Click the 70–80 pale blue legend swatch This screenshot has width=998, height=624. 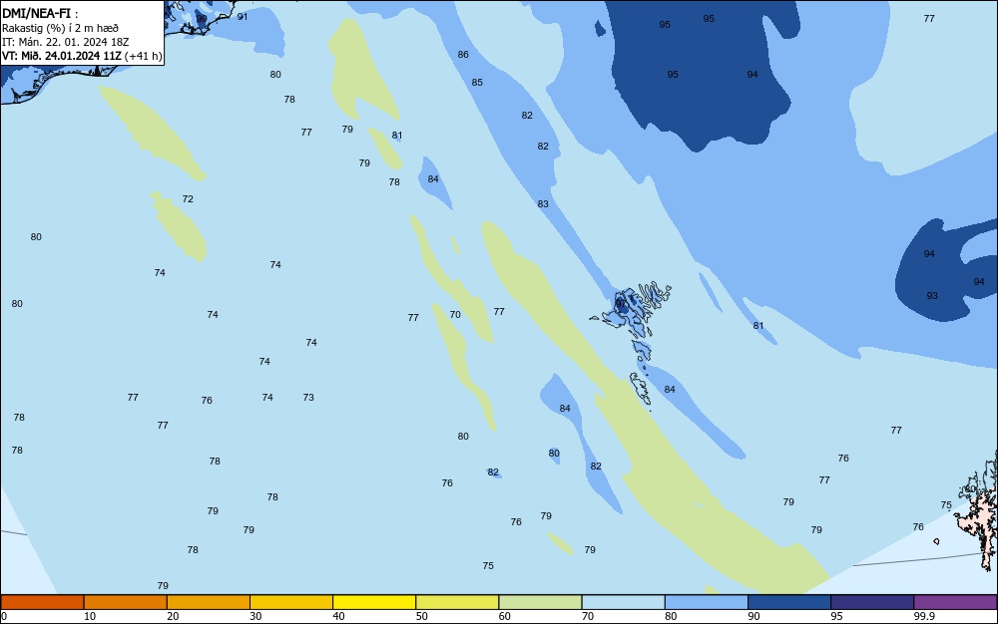623,602
